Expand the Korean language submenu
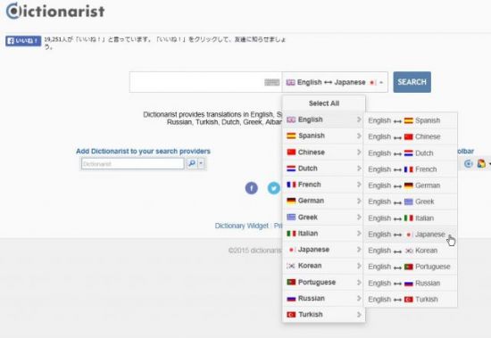 point(323,266)
